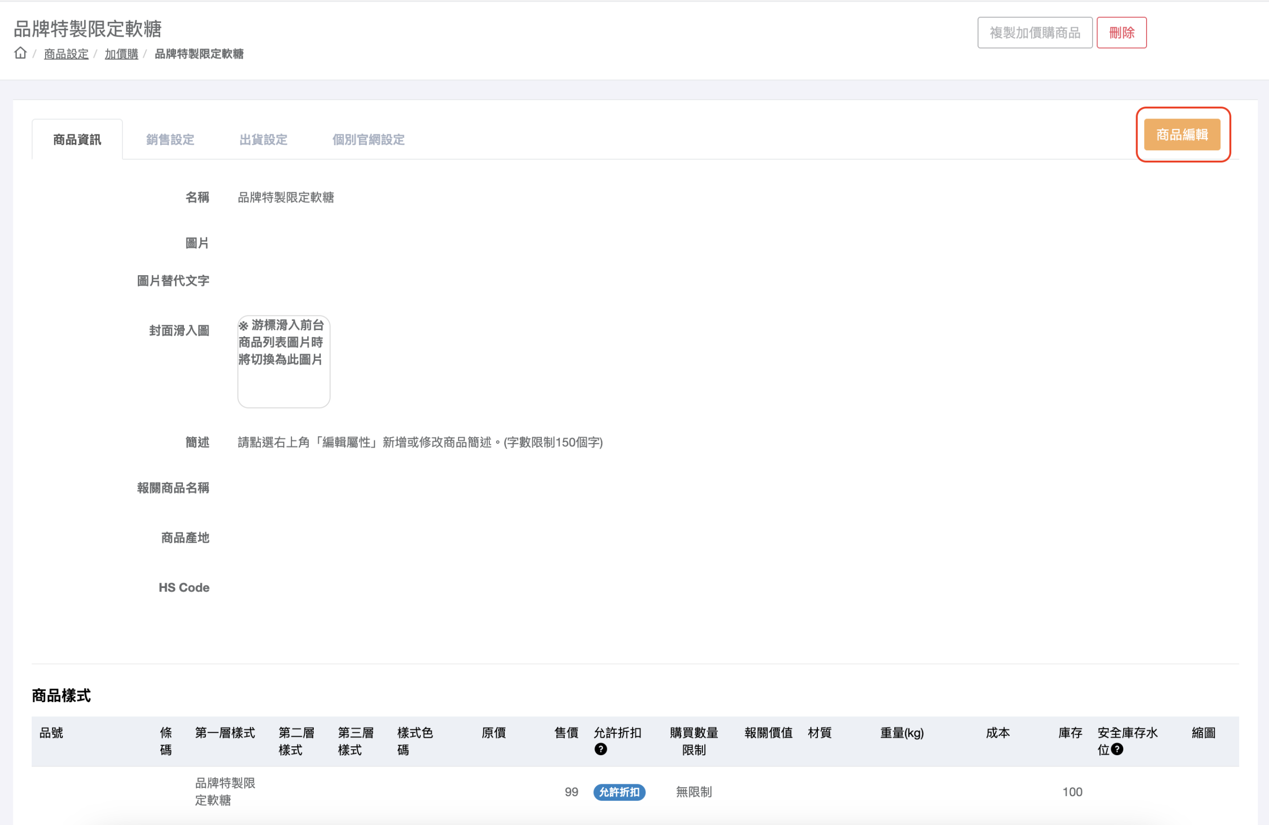Image resolution: width=1269 pixels, height=825 pixels.
Task: Click the 購買數量限制 column header
Action: 693,741
